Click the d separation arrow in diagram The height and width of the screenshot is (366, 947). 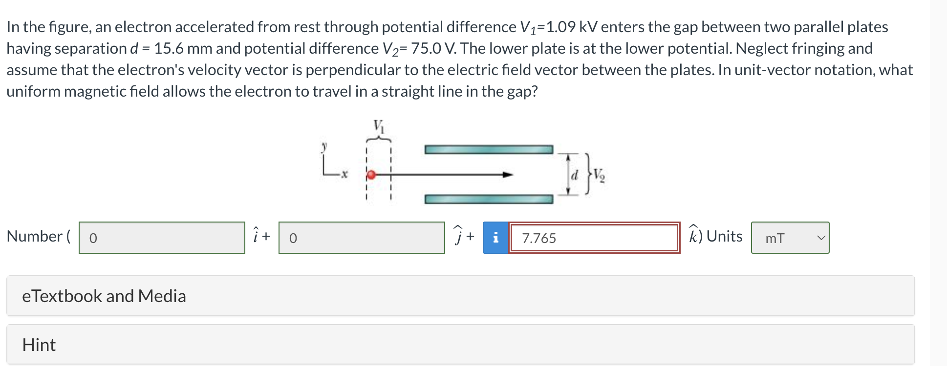click(x=568, y=174)
